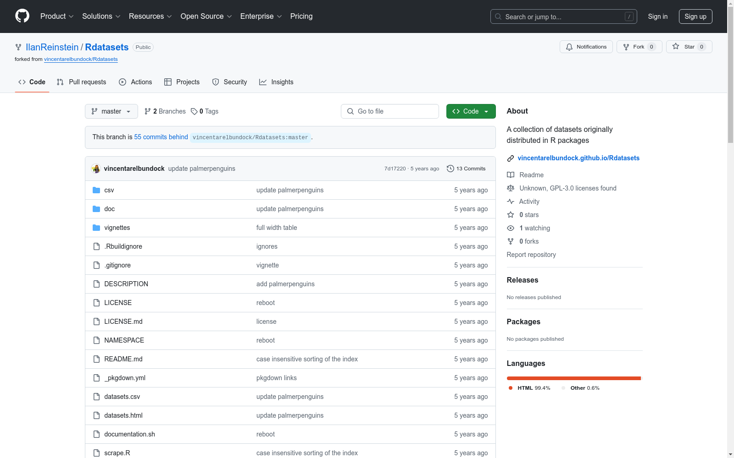This screenshot has width=734, height=458.
Task: Click the link icon beside the website URL
Action: [x=511, y=158]
